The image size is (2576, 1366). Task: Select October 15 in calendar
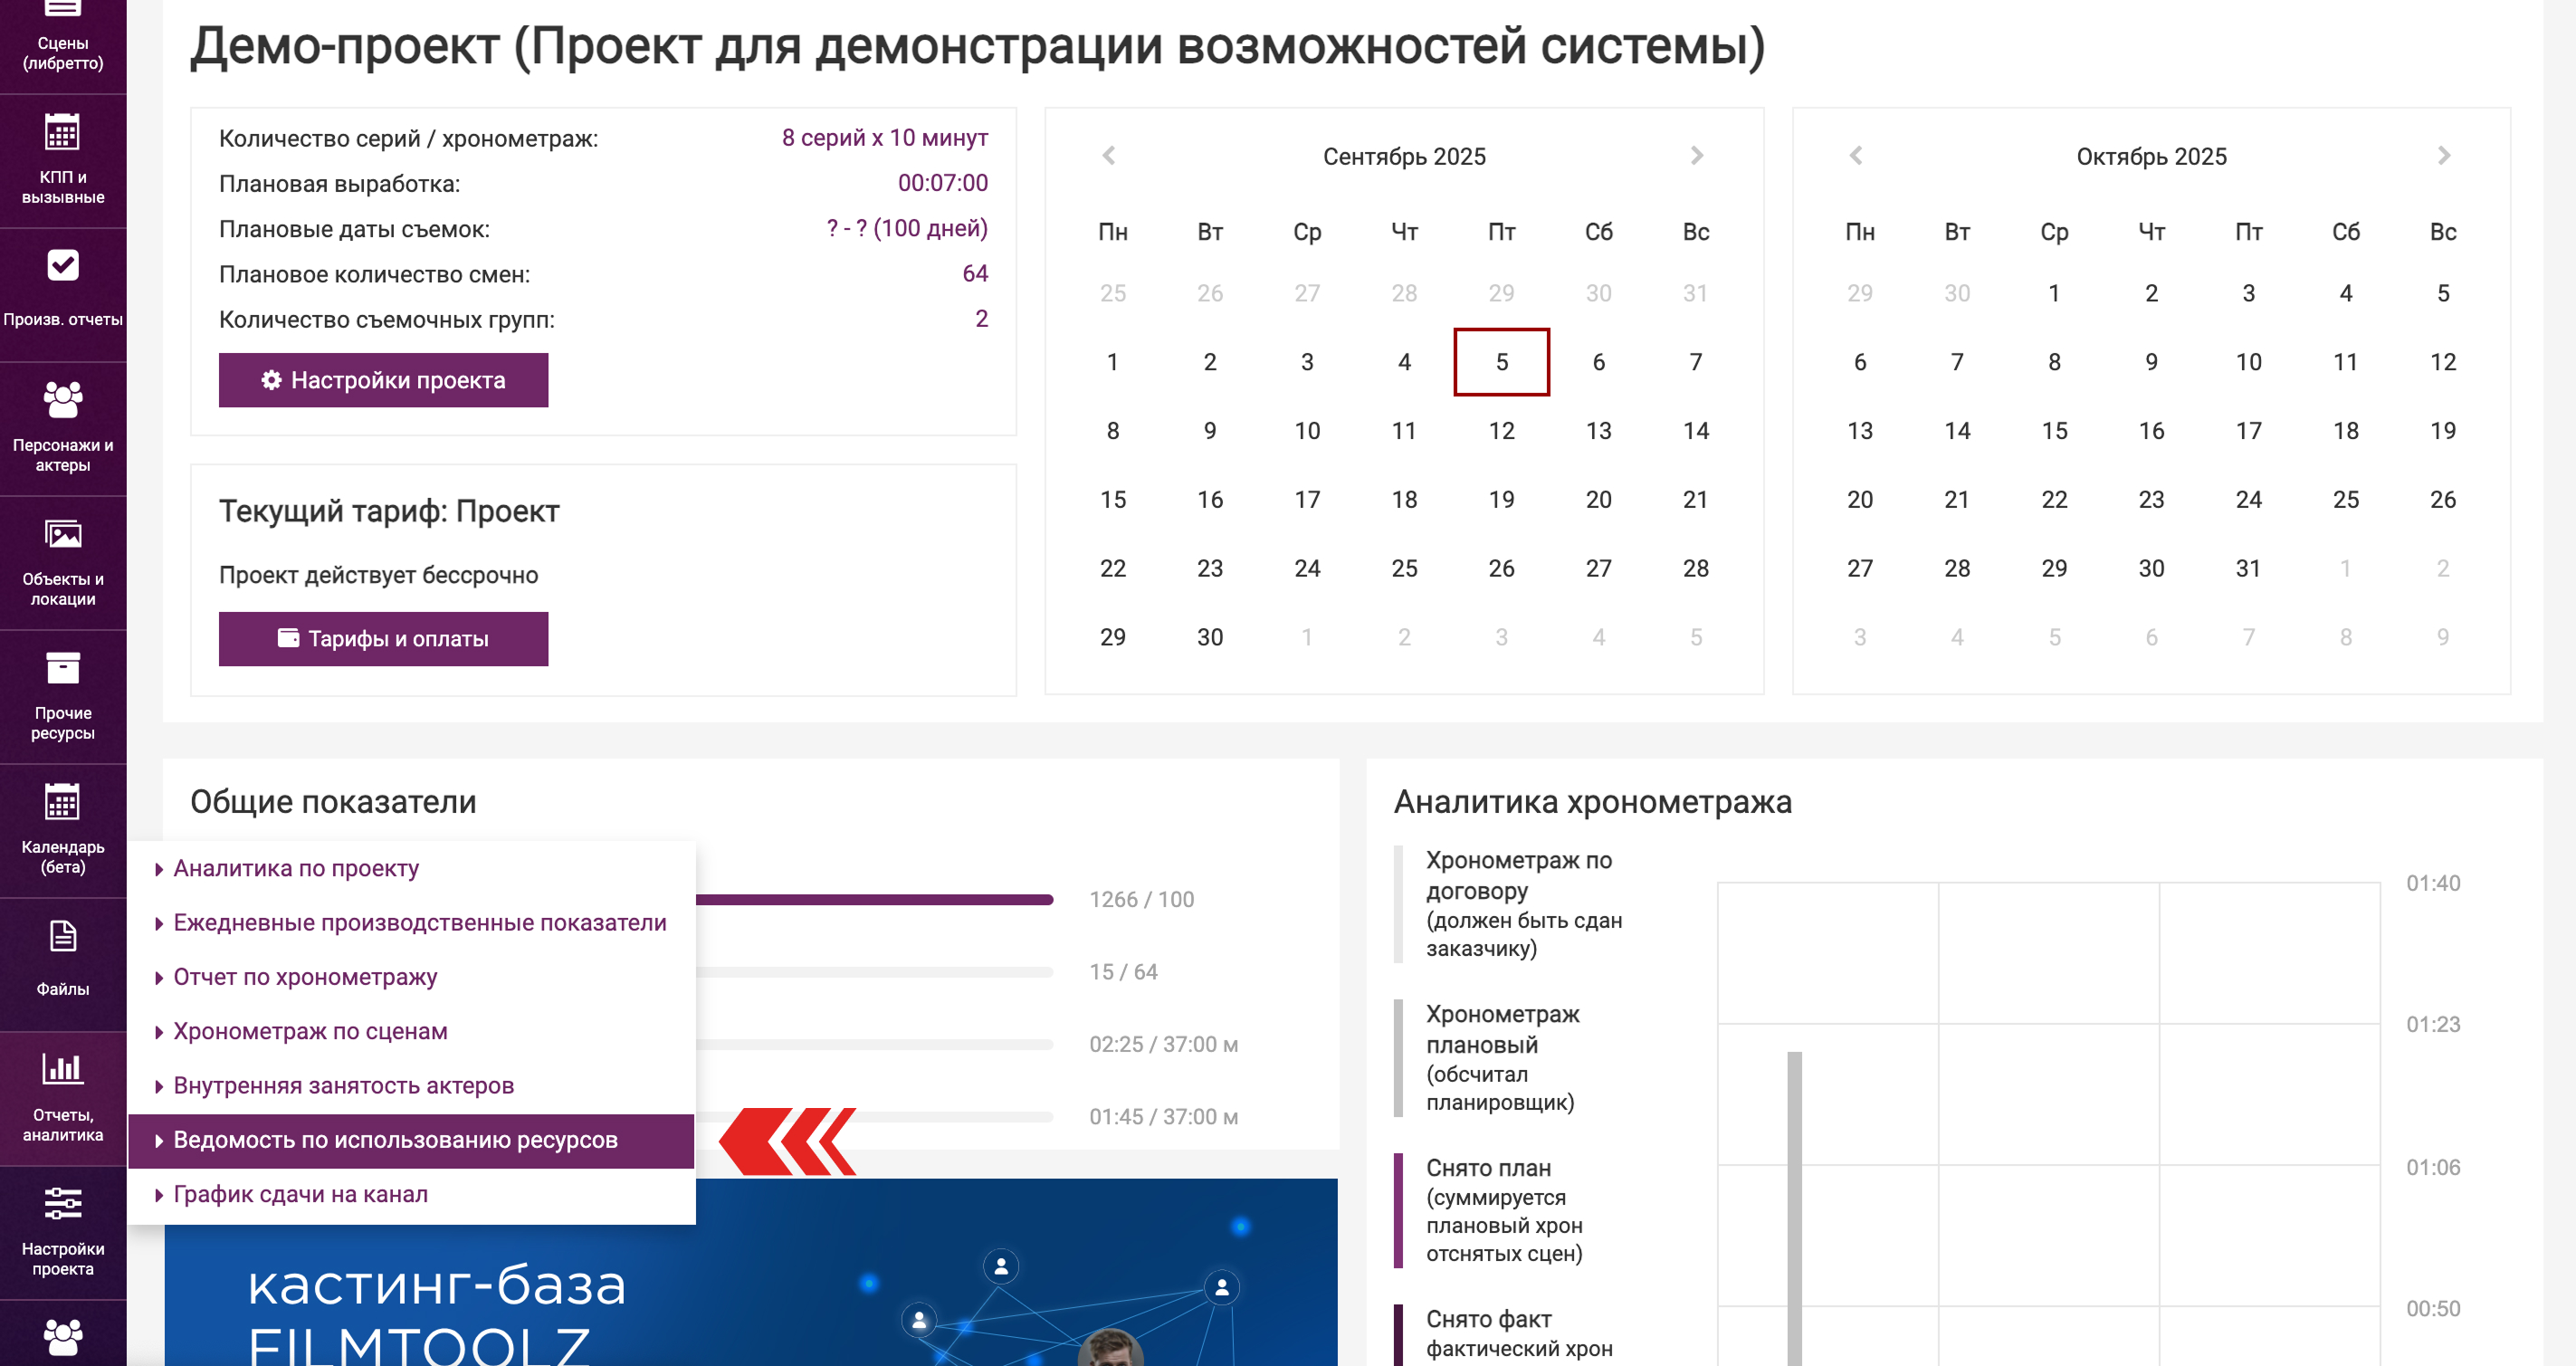(x=2054, y=431)
